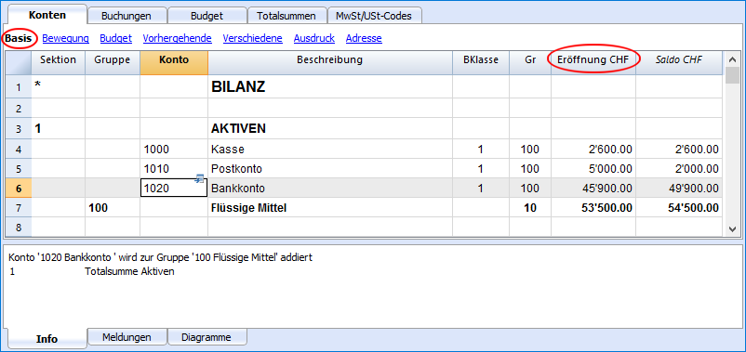Viewport: 746px width, 352px height.
Task: Select row header 7
Action: 19,208
